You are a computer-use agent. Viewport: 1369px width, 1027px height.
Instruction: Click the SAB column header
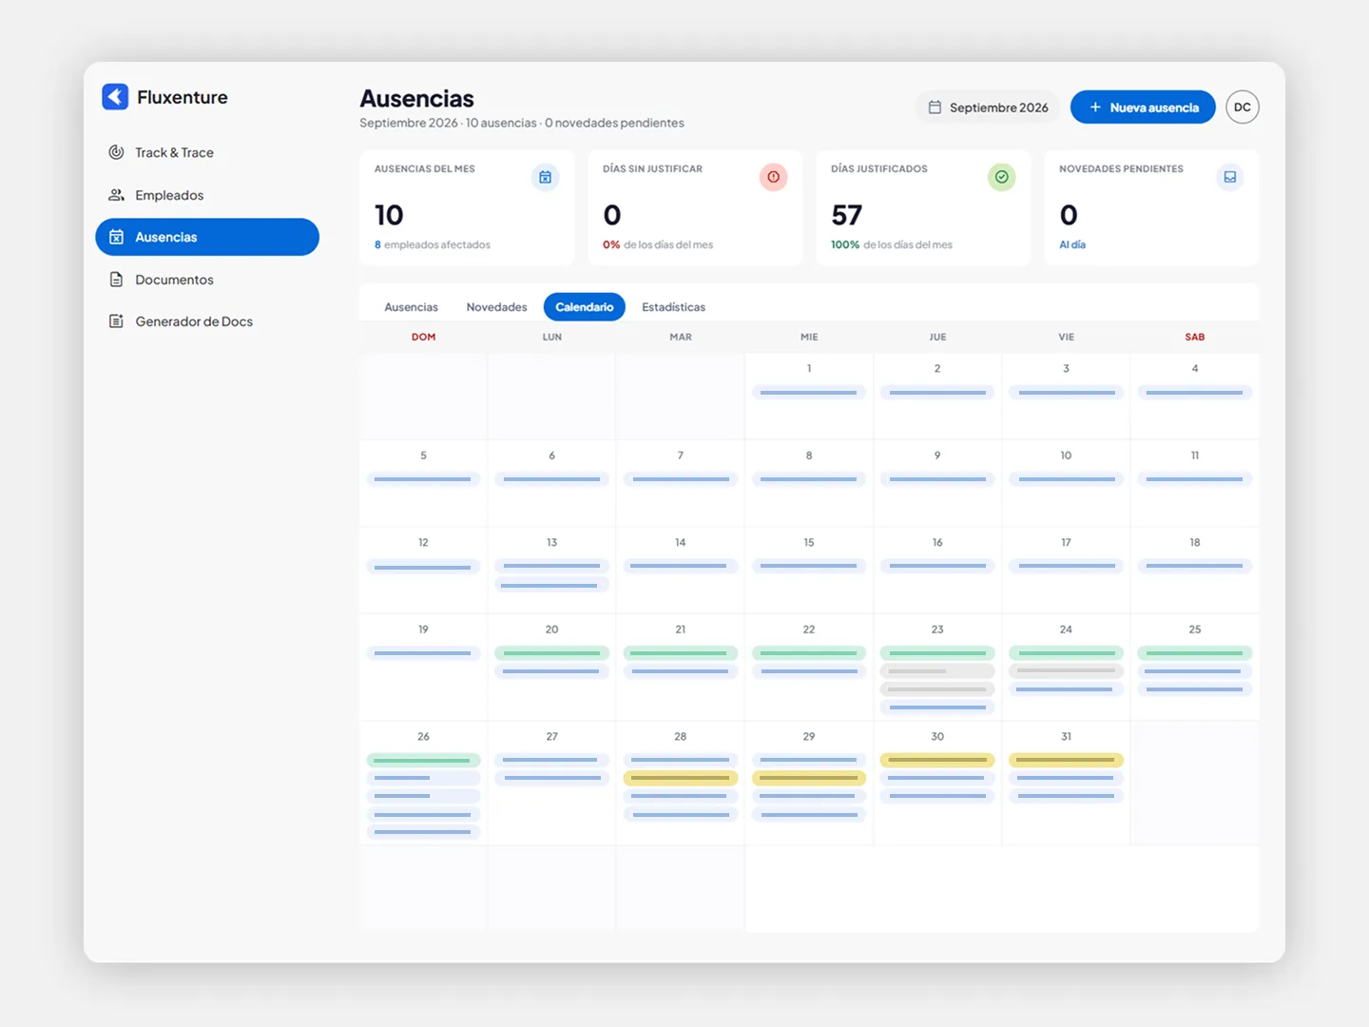point(1195,337)
